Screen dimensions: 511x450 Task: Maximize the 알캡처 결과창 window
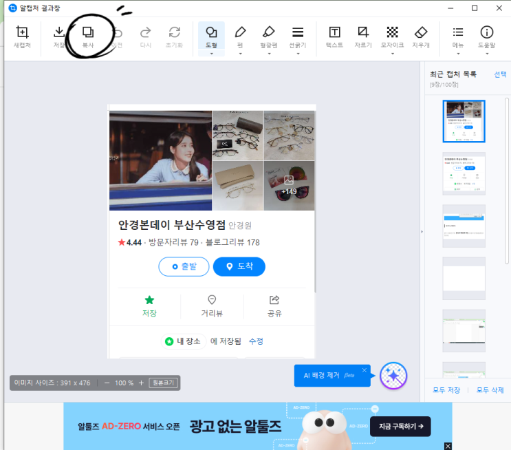(475, 8)
